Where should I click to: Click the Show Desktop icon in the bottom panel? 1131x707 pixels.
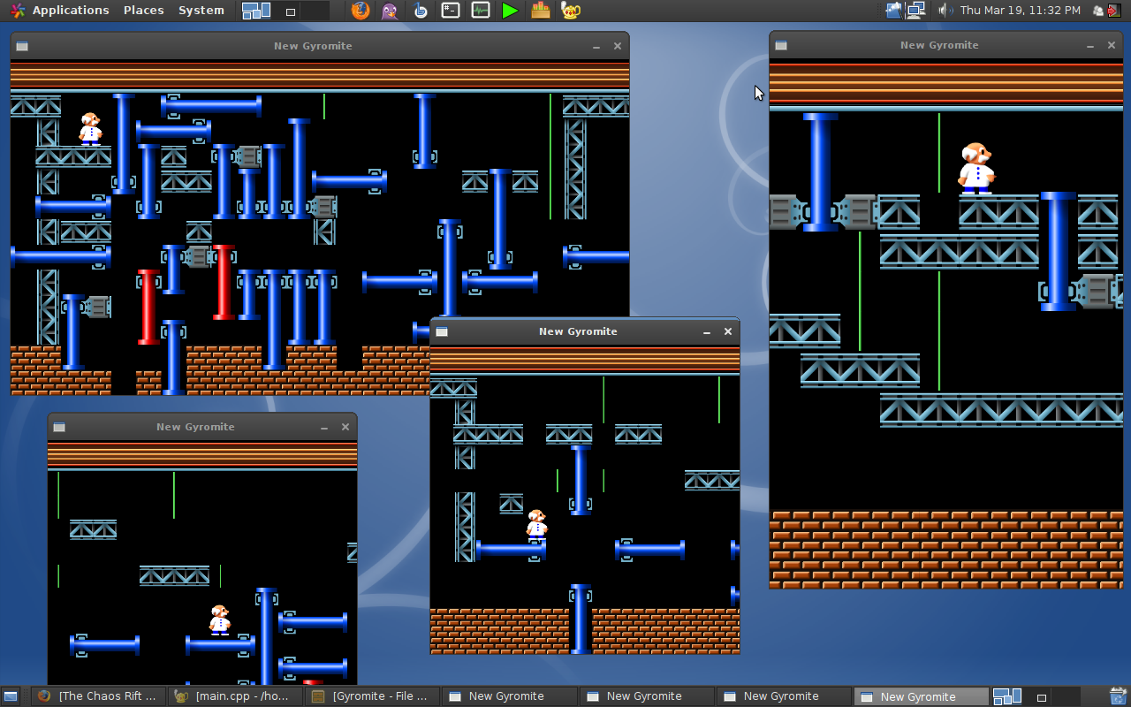click(11, 696)
